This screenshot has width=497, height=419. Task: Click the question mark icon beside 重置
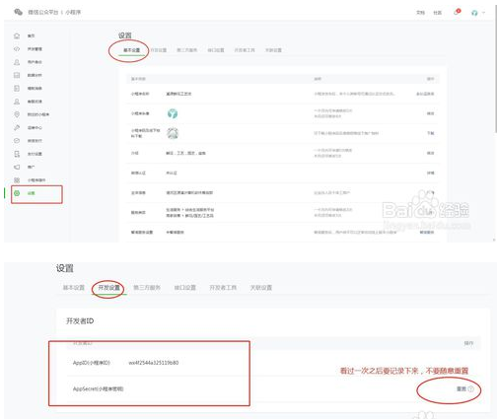pos(470,389)
